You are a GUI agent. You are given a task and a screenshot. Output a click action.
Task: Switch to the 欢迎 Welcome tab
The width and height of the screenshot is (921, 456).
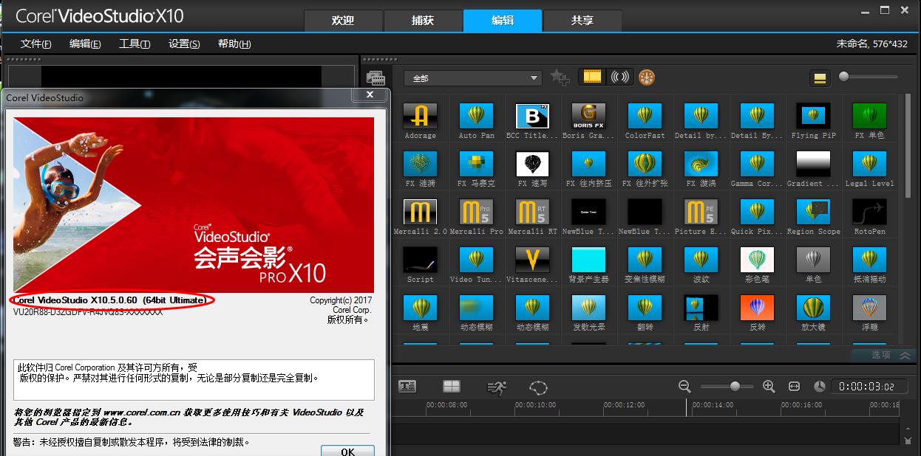pyautogui.click(x=343, y=21)
